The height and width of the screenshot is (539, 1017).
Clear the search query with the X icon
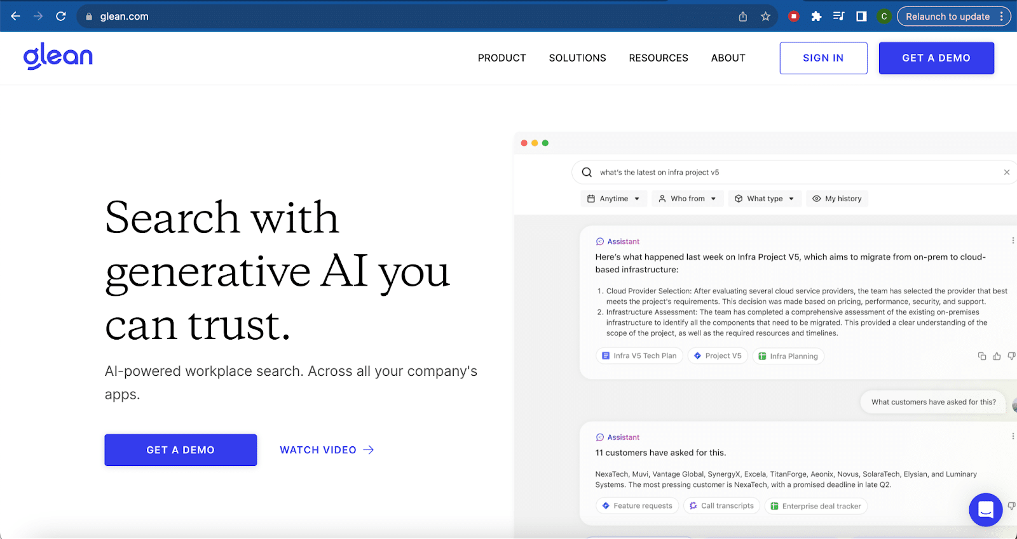coord(1007,172)
